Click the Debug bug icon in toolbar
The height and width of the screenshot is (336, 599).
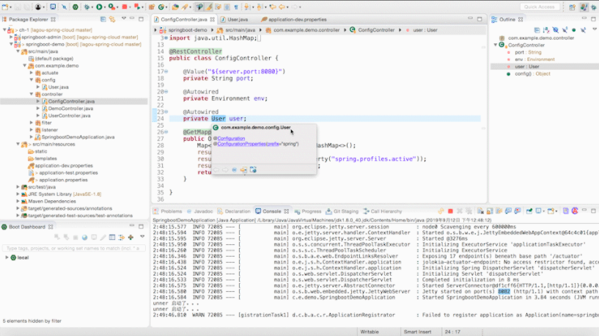click(x=87, y=7)
